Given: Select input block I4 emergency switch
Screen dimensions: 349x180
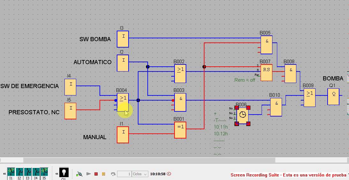Looking at the screenshot, I should point(70,87).
